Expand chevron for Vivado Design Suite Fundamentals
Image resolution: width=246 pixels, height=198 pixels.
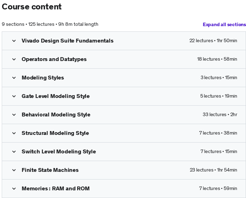click(x=14, y=41)
